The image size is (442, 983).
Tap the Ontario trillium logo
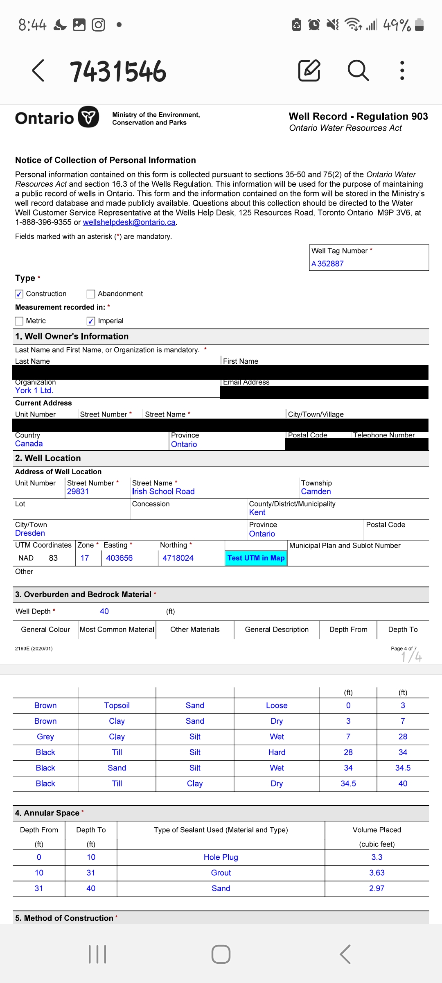coord(88,117)
